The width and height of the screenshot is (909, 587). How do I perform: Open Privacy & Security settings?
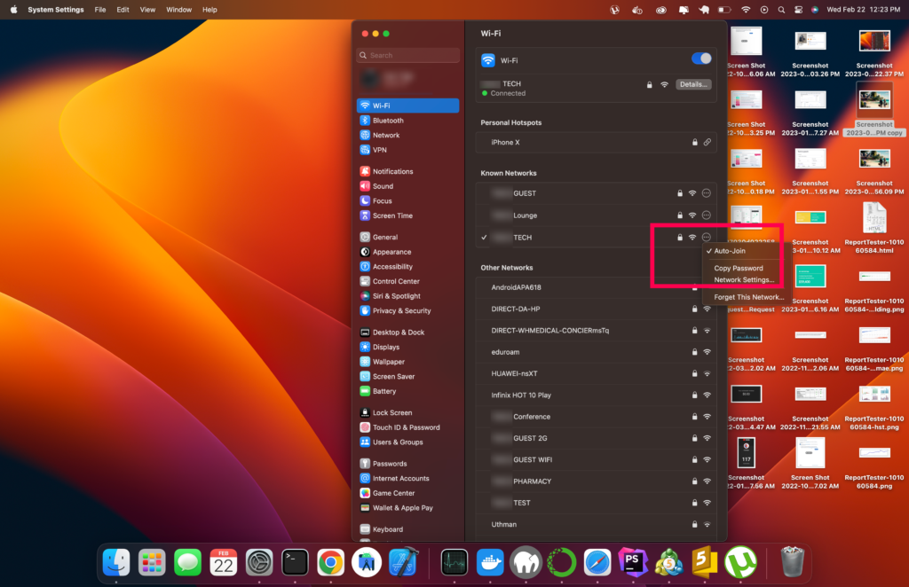[x=408, y=310]
